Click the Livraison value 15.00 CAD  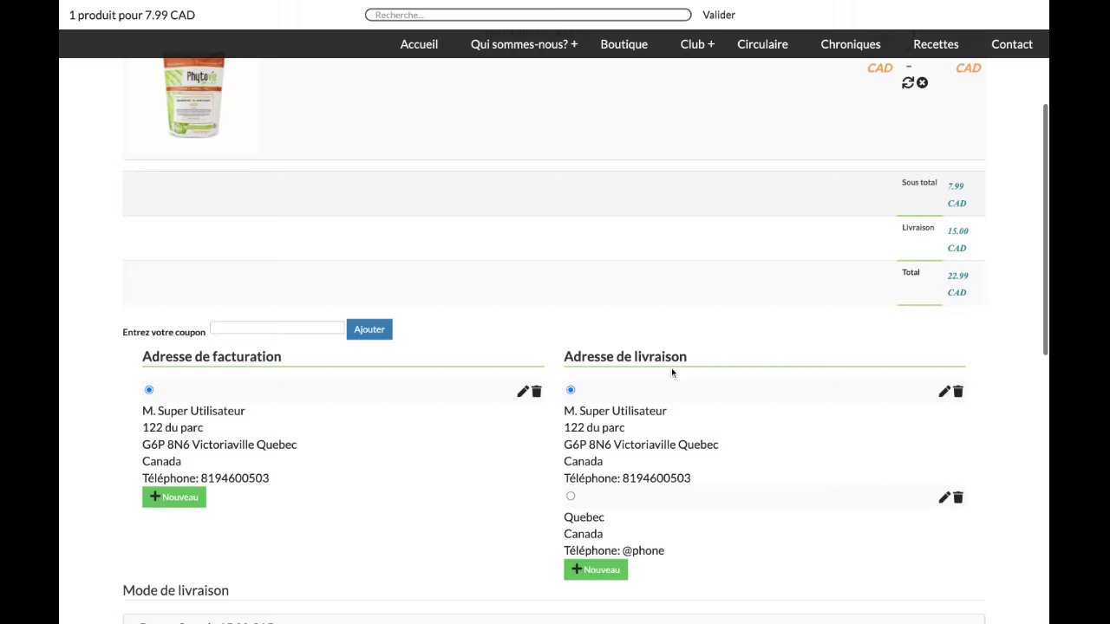957,239
